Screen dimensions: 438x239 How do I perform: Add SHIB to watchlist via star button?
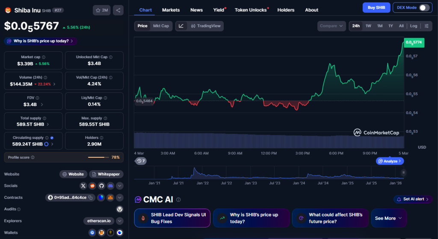click(x=101, y=10)
